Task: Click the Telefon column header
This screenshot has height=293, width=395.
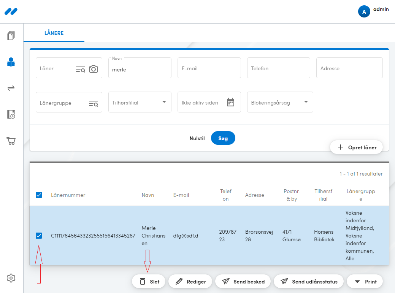Action: (x=226, y=195)
